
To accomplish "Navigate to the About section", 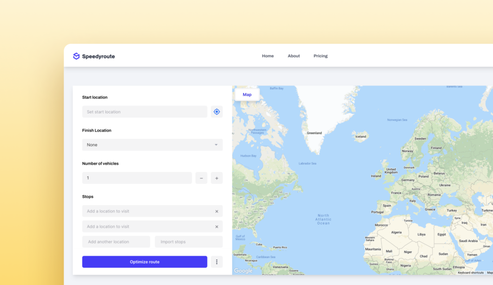I will tap(294, 56).
